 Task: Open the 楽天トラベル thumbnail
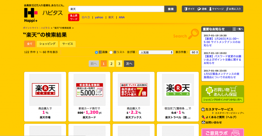178,90
